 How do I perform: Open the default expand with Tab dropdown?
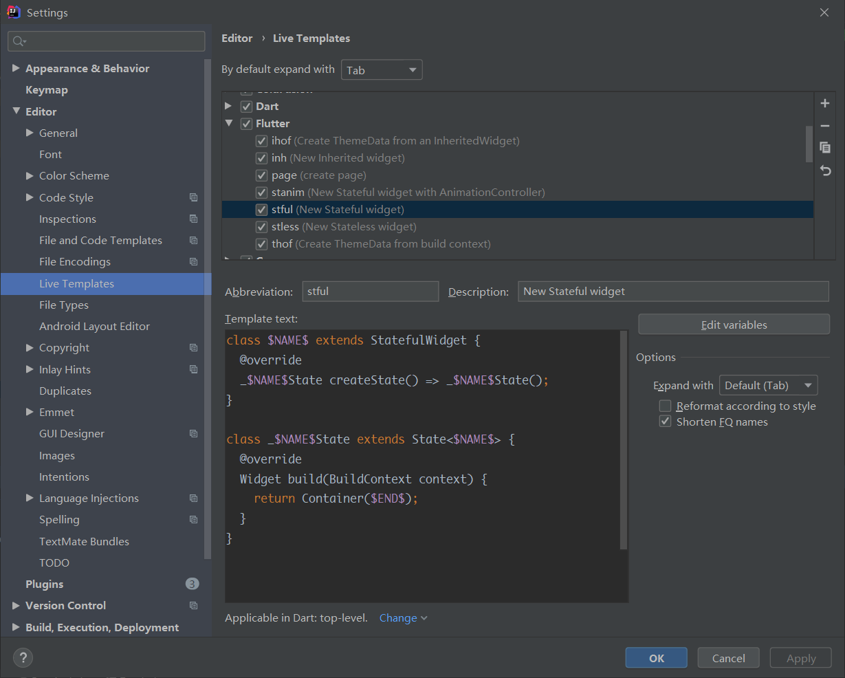(x=382, y=70)
